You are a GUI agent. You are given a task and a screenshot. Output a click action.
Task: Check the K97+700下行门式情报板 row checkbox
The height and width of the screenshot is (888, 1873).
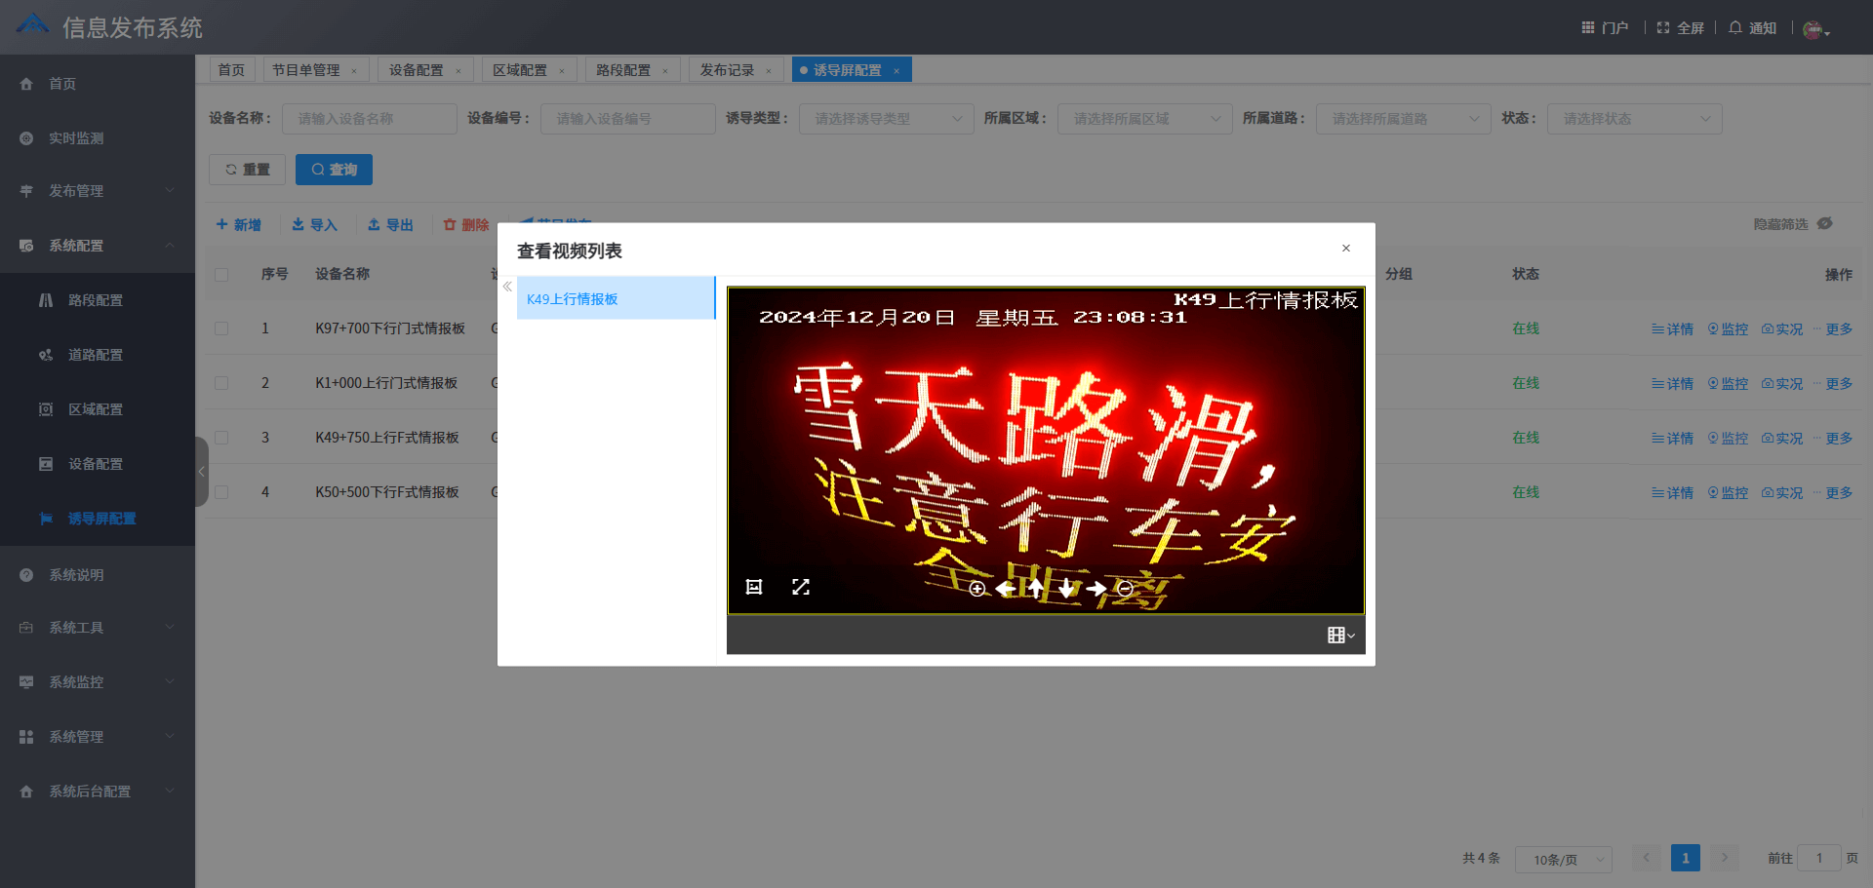point(221,328)
